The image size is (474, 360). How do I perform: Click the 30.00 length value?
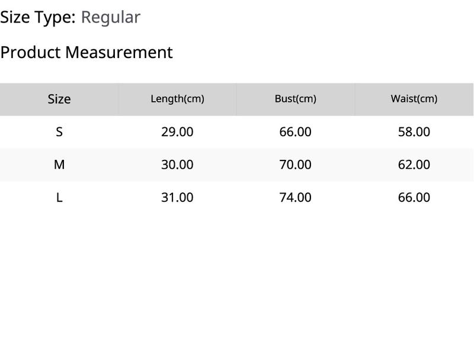(x=177, y=165)
